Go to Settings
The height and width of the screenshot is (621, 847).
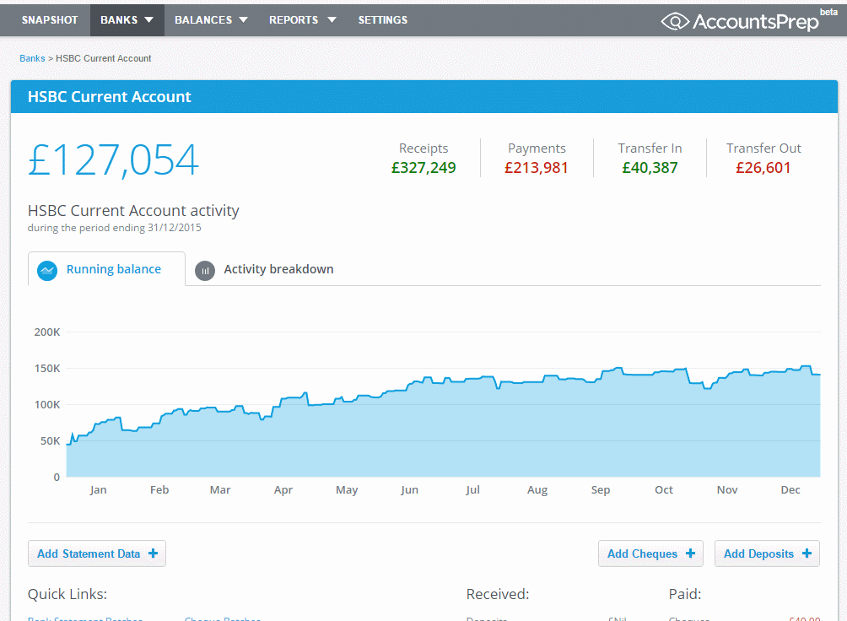(x=383, y=20)
